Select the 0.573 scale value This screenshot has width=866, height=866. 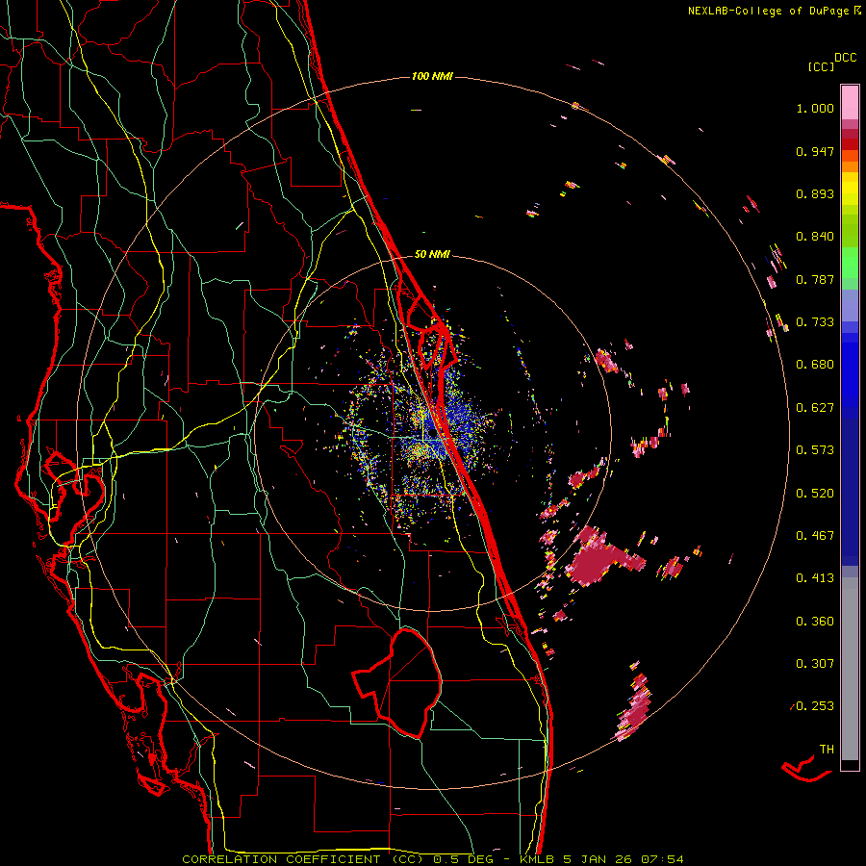point(815,450)
